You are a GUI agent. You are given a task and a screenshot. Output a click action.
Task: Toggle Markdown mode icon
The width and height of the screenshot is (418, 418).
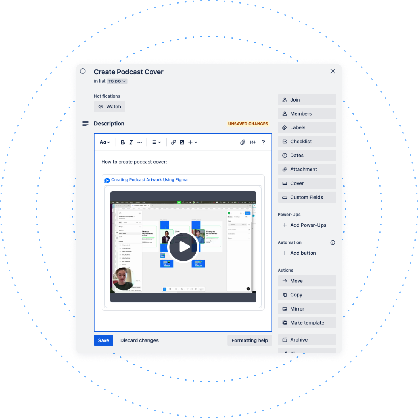tap(253, 142)
